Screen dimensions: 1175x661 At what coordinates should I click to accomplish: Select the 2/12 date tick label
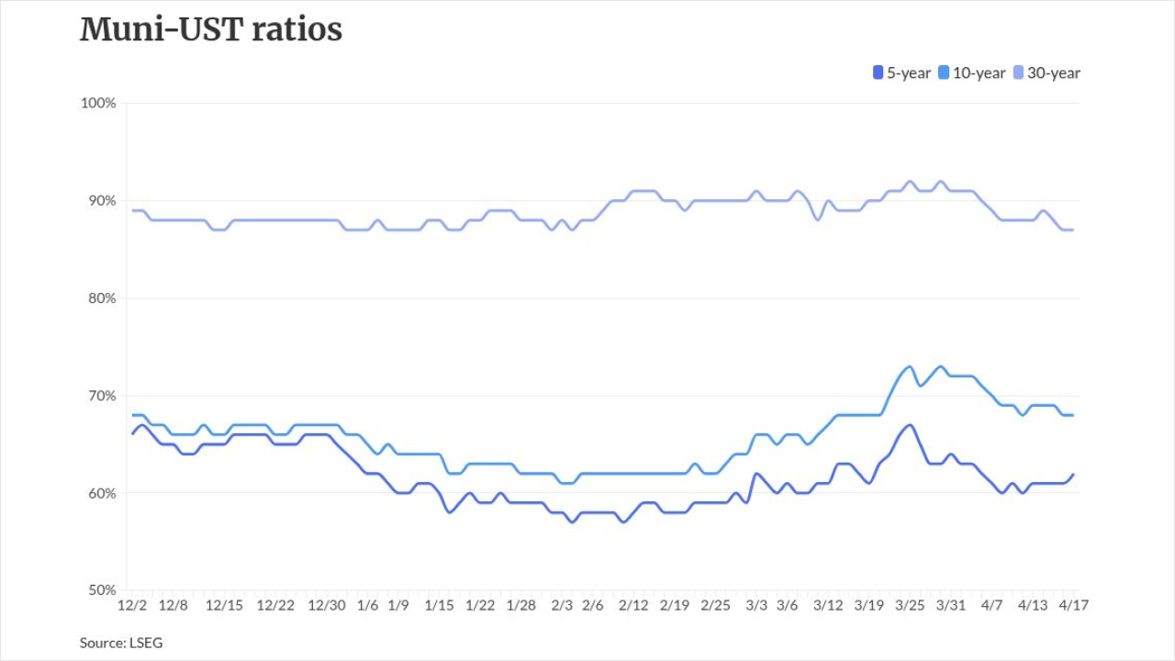pos(633,605)
